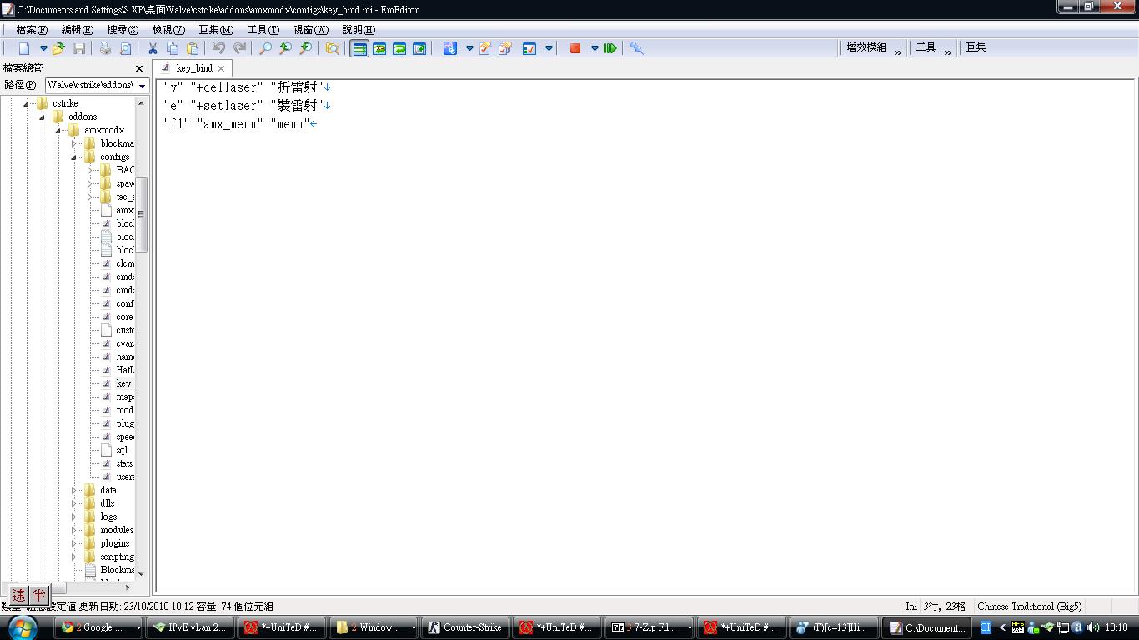
Task: Click Chinese Traditional (Big5) encoding in status bar
Action: pos(1029,607)
